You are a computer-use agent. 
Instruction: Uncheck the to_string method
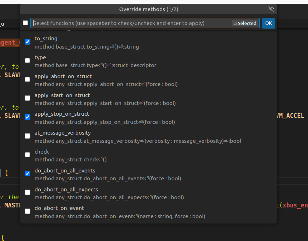pyautogui.click(x=28, y=42)
